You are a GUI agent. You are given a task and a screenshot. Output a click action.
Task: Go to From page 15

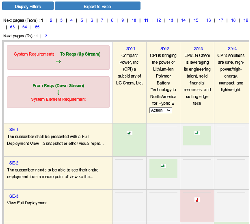pyautogui.click(x=196, y=20)
